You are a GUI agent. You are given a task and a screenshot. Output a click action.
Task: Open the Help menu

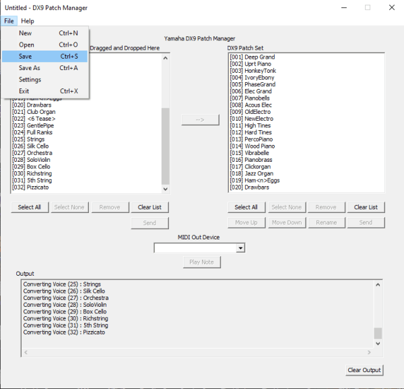(x=27, y=22)
